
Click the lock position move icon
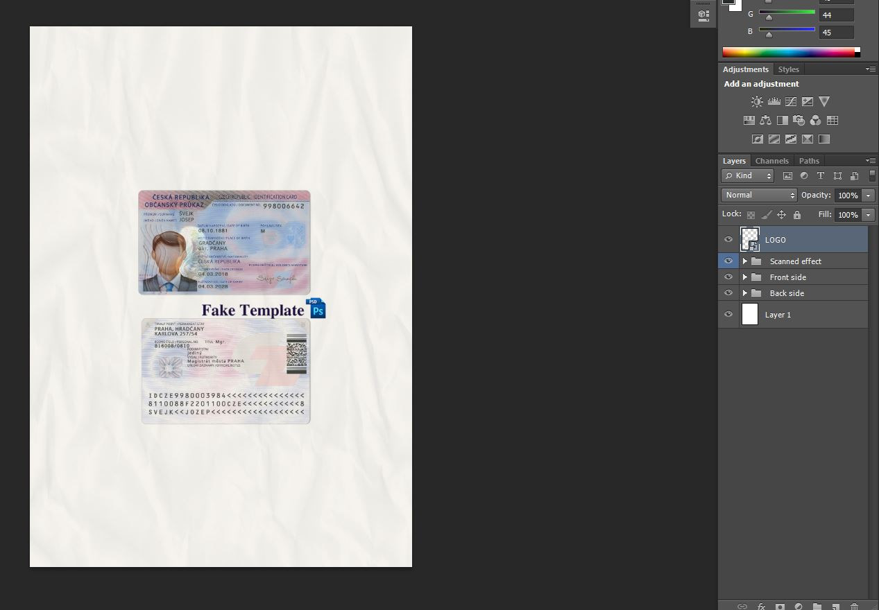[x=781, y=215]
